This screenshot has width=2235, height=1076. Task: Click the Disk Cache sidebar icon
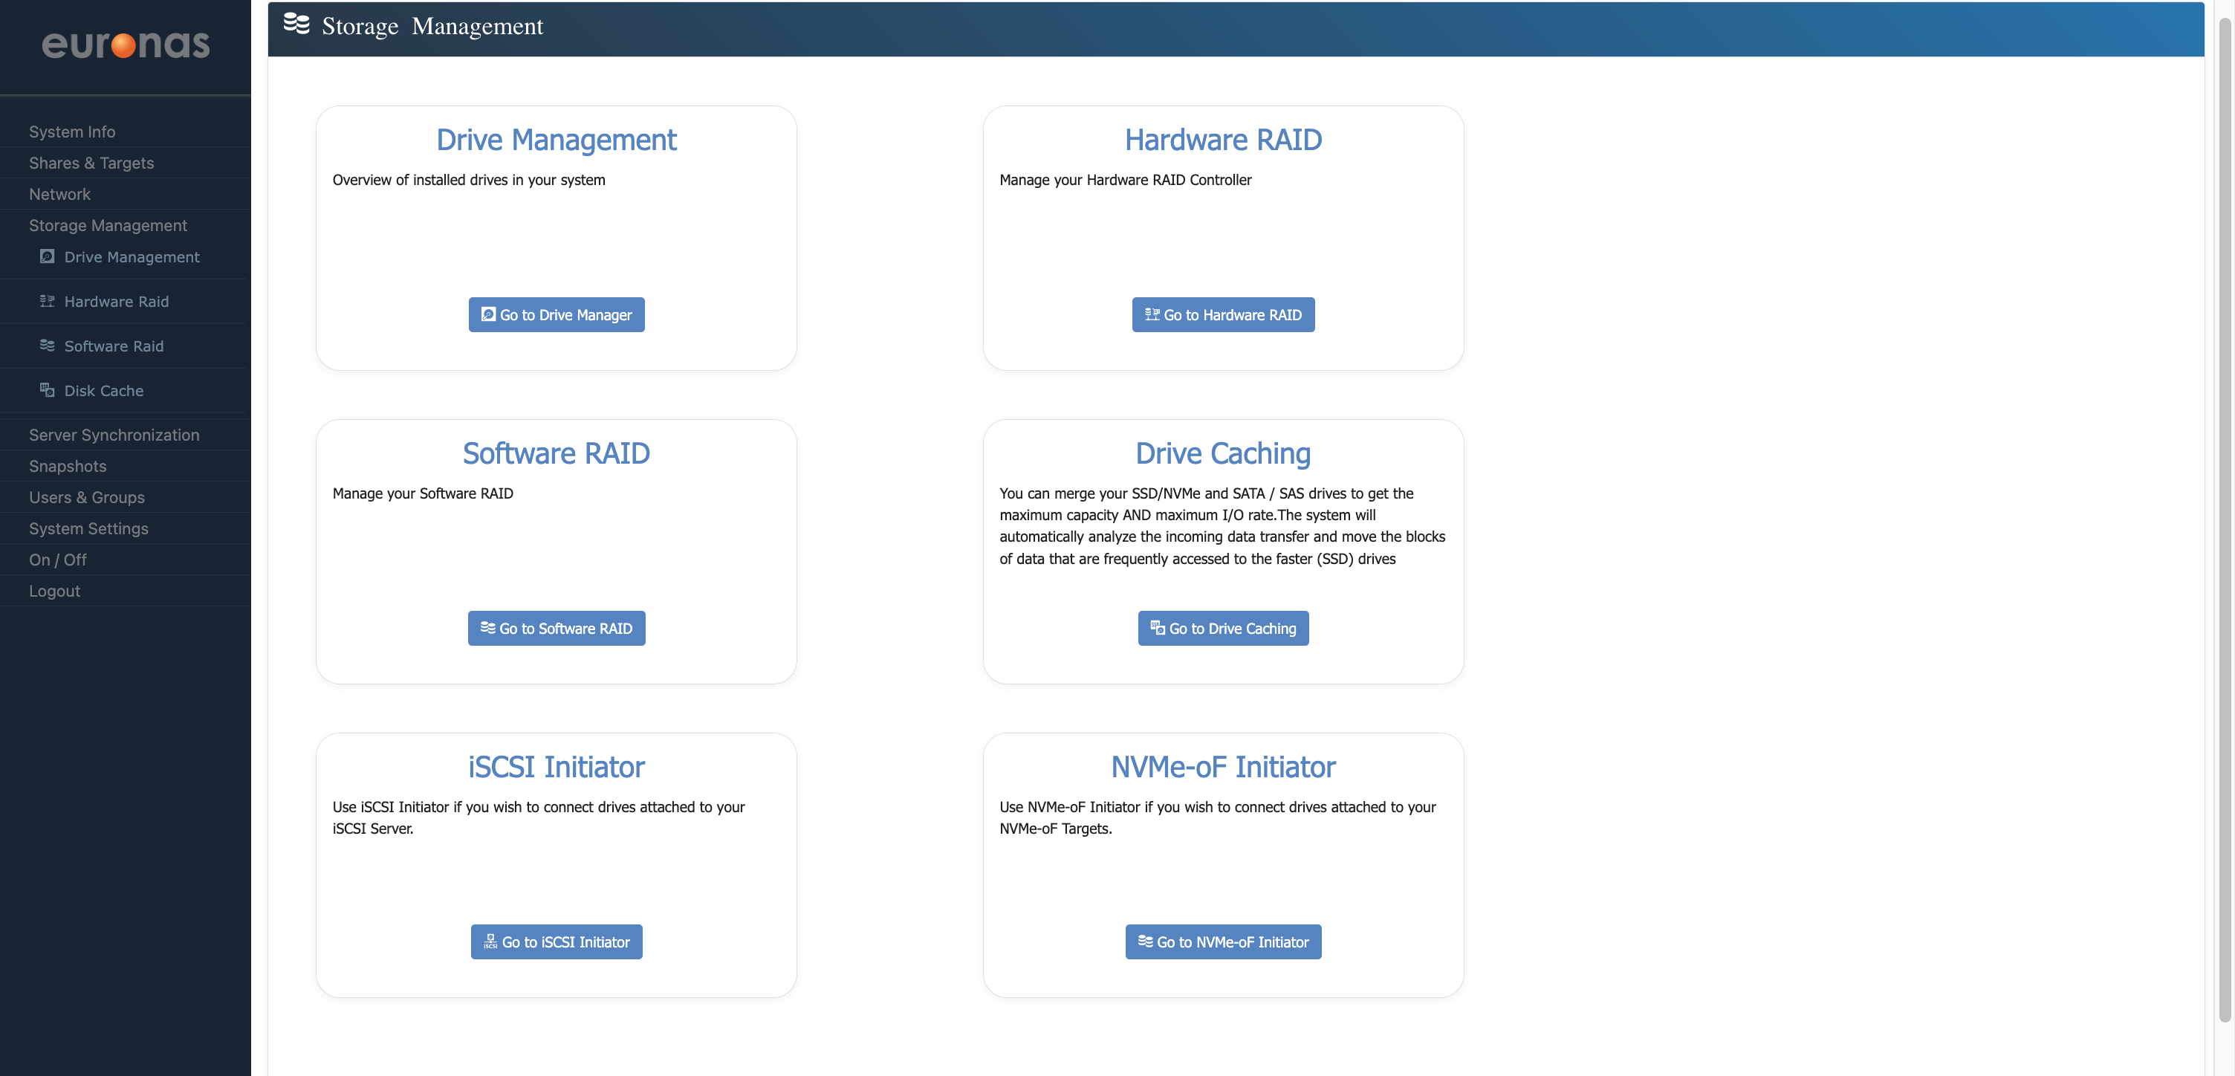[x=47, y=389]
